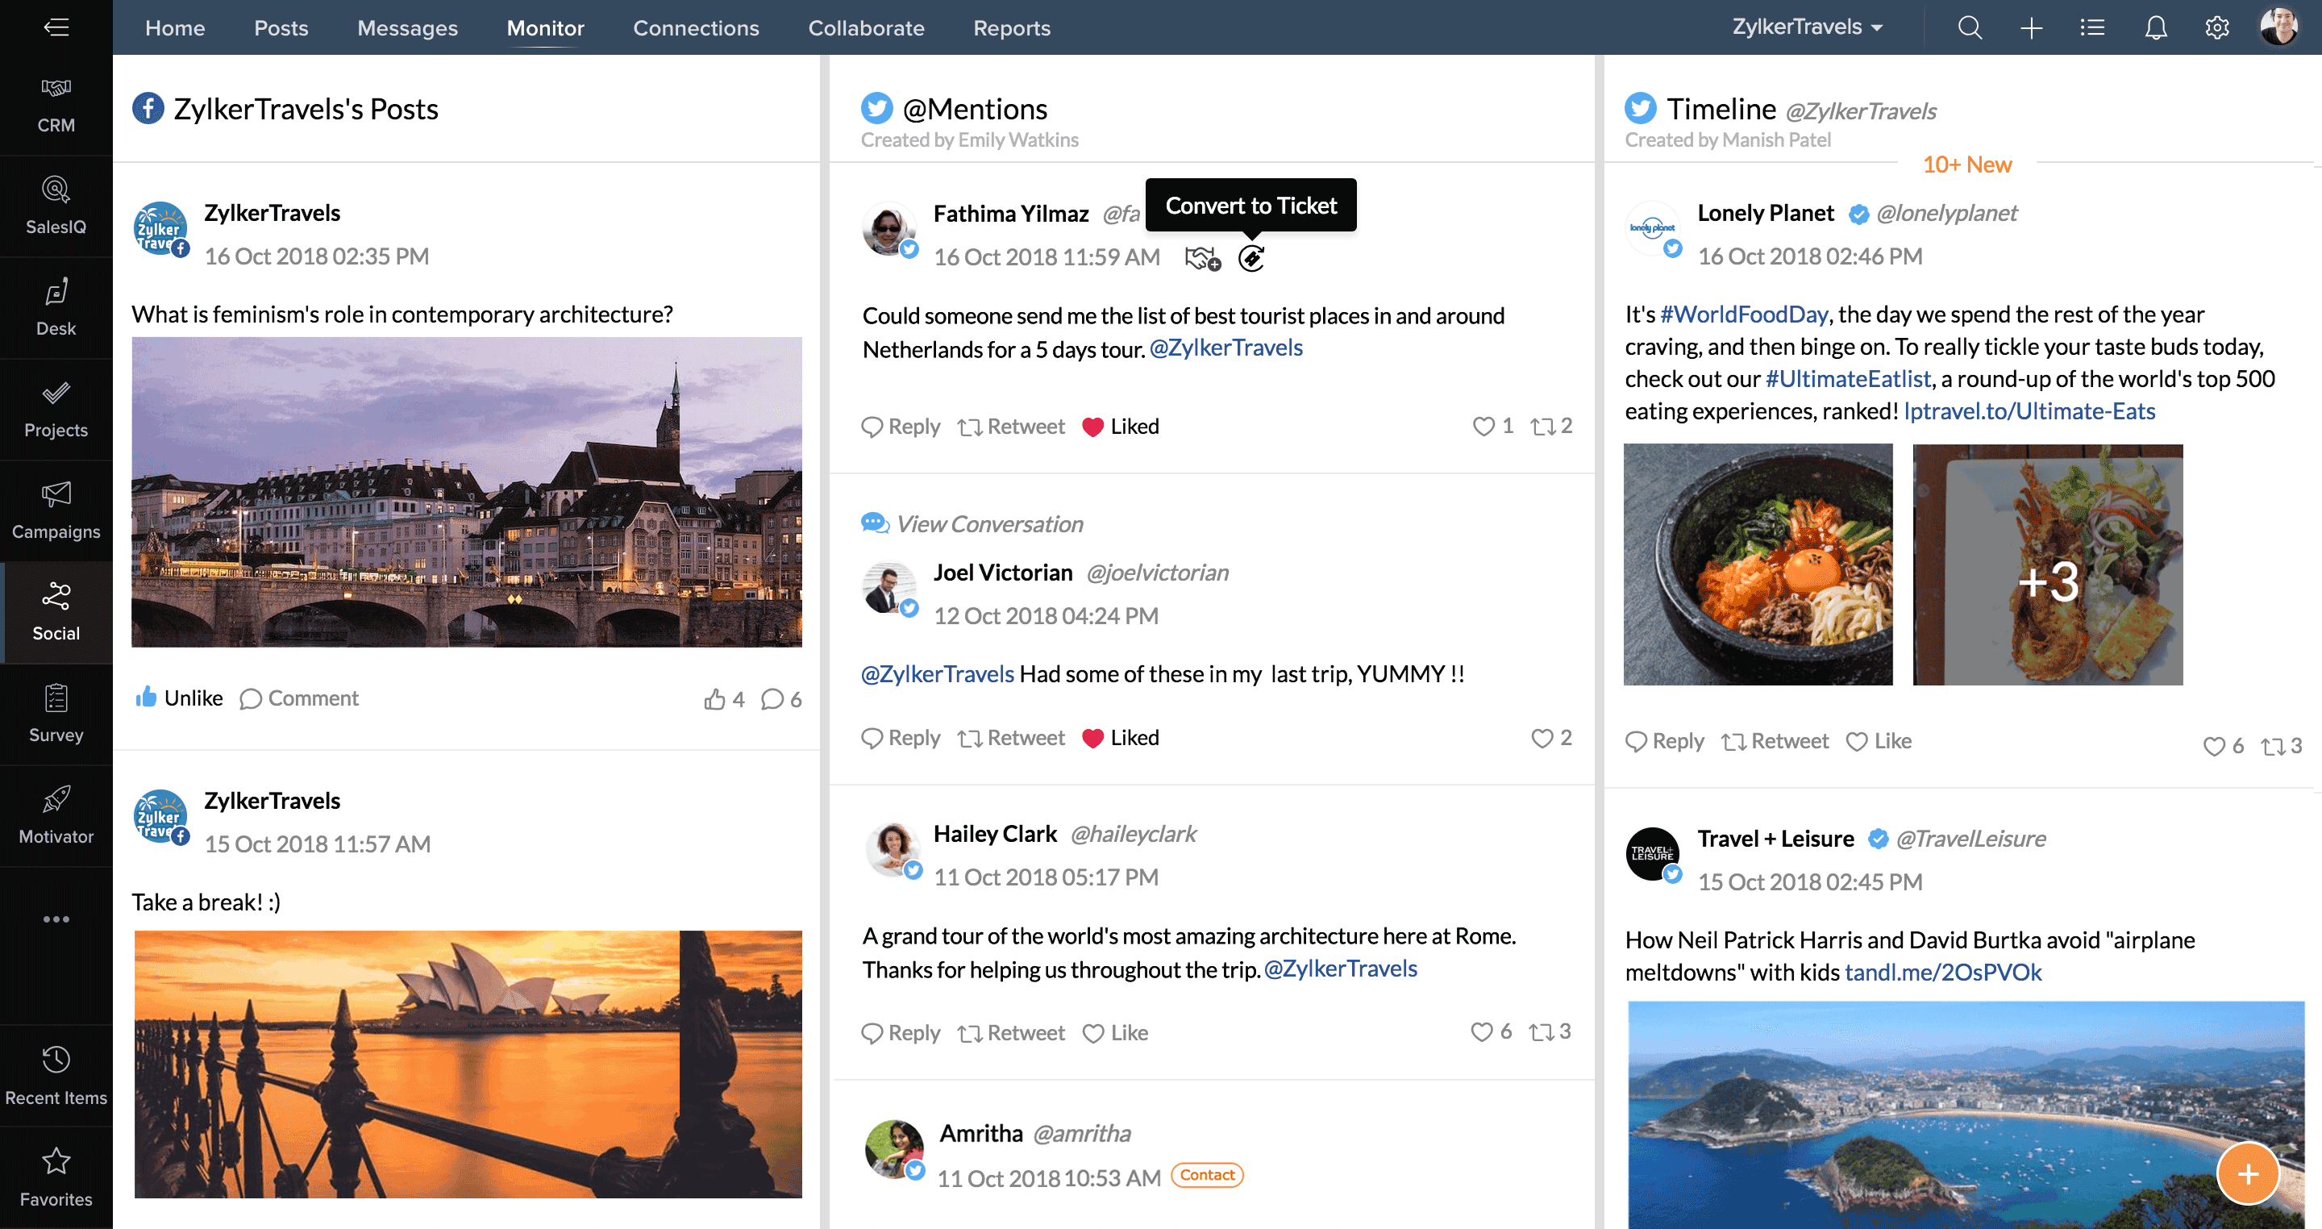Viewport: 2322px width, 1229px height.
Task: Open the settings gear icon
Action: (x=2216, y=28)
